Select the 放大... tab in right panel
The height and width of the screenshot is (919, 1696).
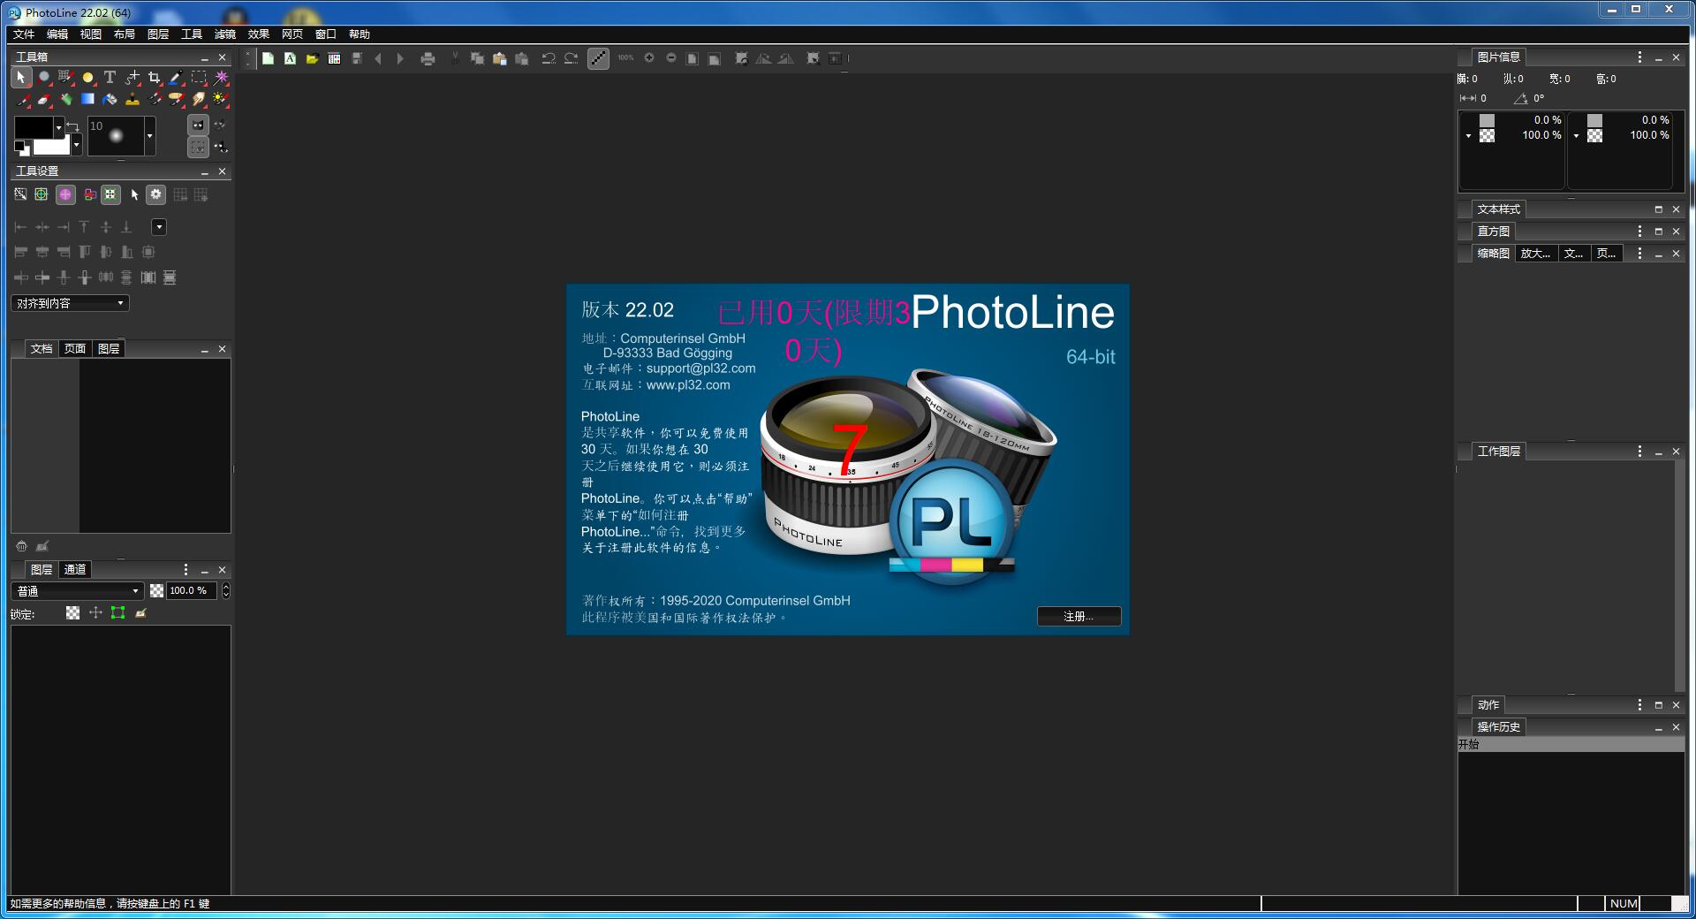pos(1535,253)
